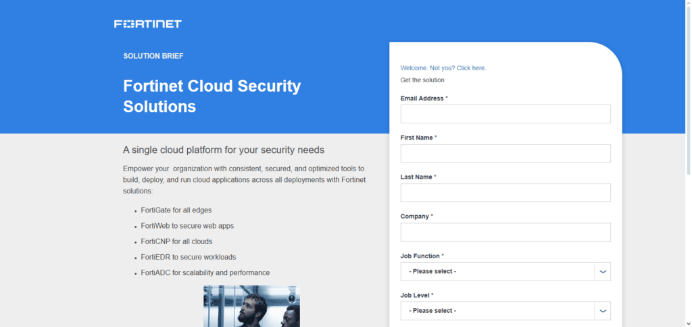Click the 'Get the solution' text
Viewport: 692px width, 327px height.
tap(422, 80)
